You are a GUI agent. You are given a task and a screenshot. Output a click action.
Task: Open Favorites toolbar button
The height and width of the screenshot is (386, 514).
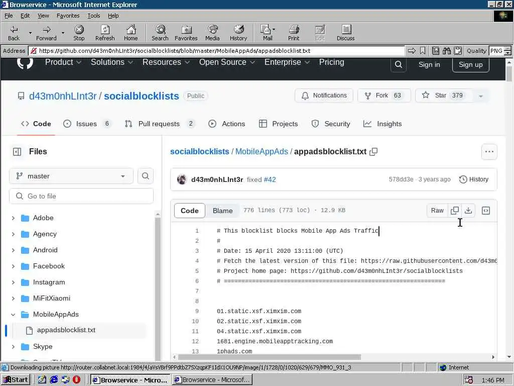(186, 33)
